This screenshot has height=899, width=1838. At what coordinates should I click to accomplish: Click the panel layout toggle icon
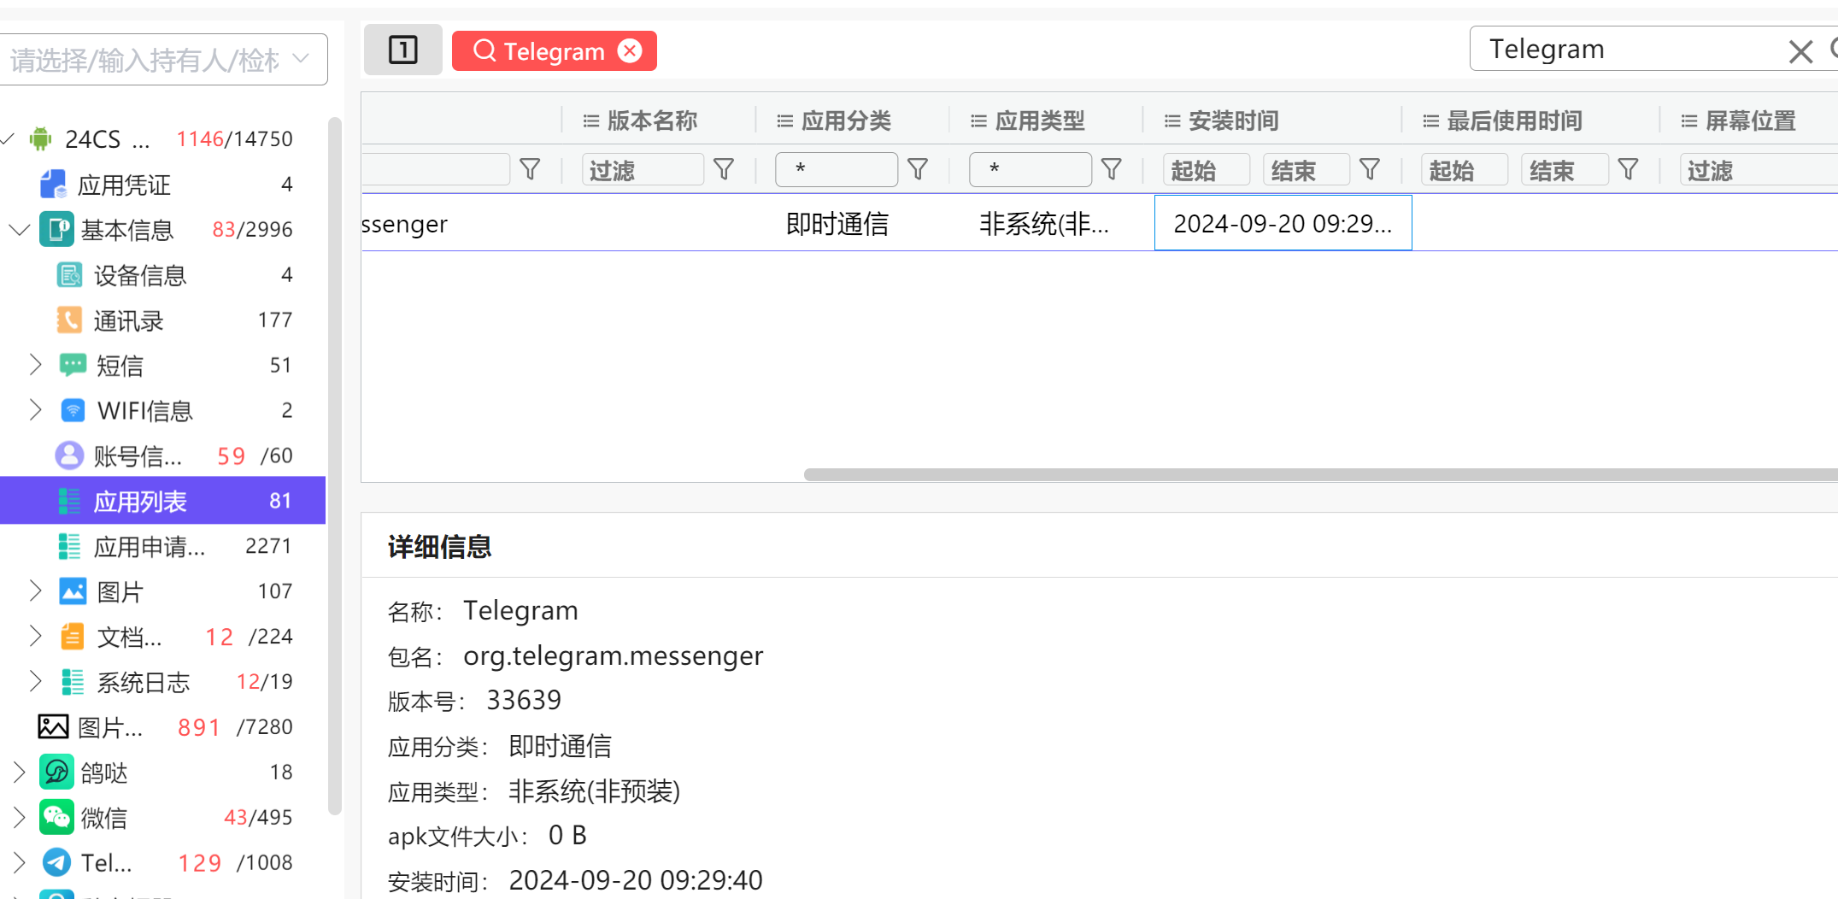point(402,50)
